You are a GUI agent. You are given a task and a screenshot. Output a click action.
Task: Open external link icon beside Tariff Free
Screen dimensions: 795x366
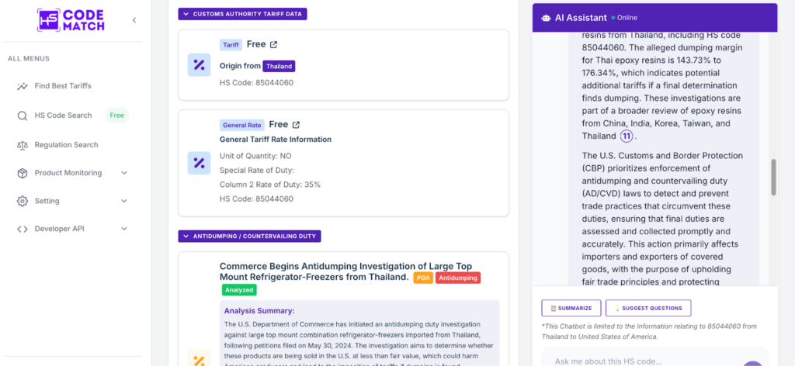pos(274,44)
